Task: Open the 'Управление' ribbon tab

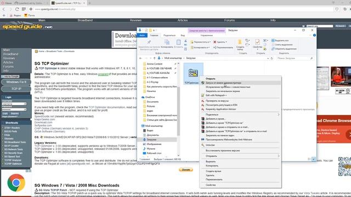Action: pyautogui.click(x=206, y=35)
